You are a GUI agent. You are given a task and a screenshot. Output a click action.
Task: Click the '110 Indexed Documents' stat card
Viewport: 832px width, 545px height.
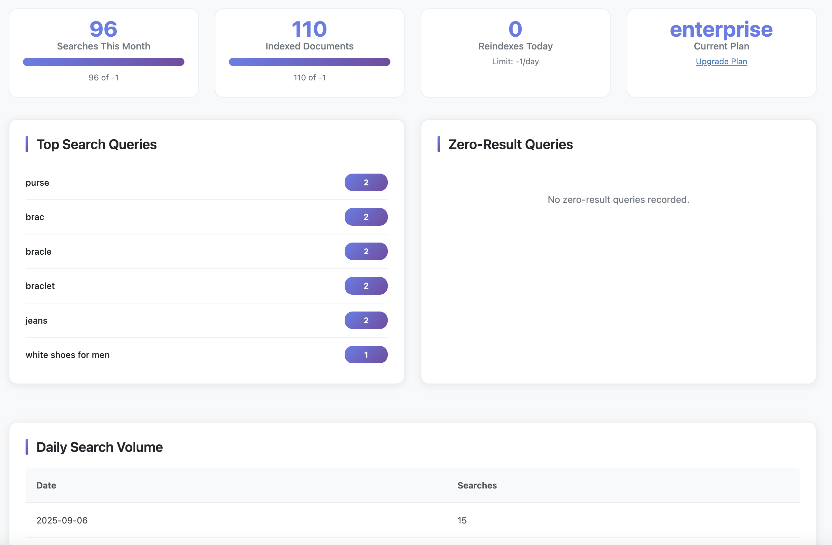[x=309, y=52]
